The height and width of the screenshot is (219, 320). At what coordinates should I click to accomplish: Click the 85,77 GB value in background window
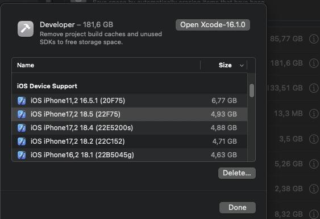286,38
